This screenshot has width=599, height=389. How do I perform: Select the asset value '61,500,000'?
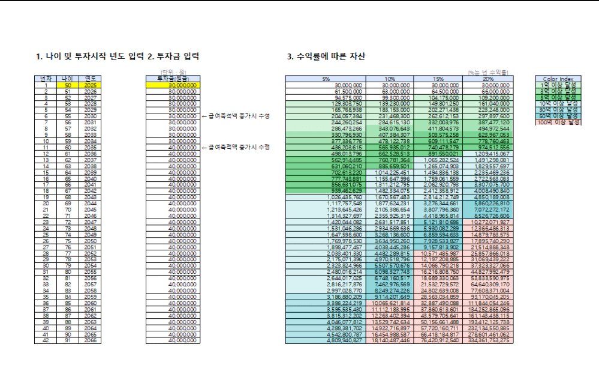pos(326,91)
